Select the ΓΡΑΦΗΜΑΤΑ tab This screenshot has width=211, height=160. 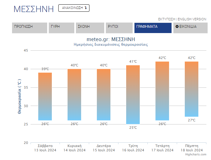153,28
